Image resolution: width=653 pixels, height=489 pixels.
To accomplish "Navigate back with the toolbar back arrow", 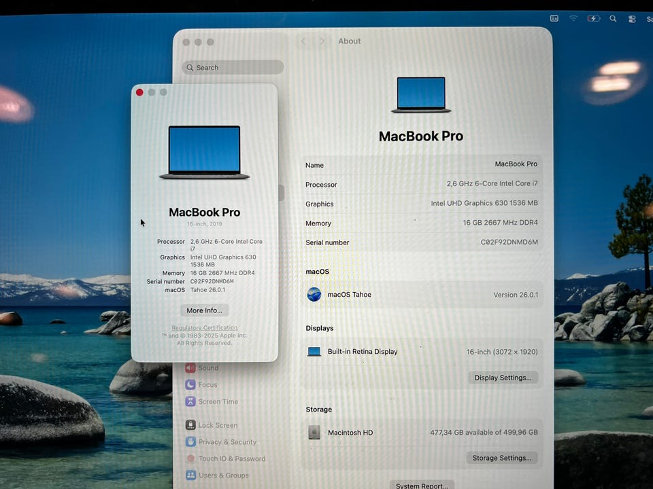I will (303, 41).
